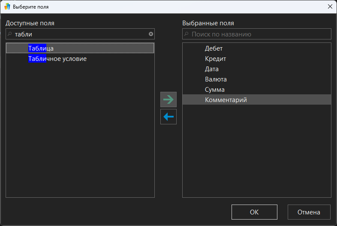Viewport: 337px width, 226px height.
Task: Click the application icon in title bar
Action: coord(7,7)
